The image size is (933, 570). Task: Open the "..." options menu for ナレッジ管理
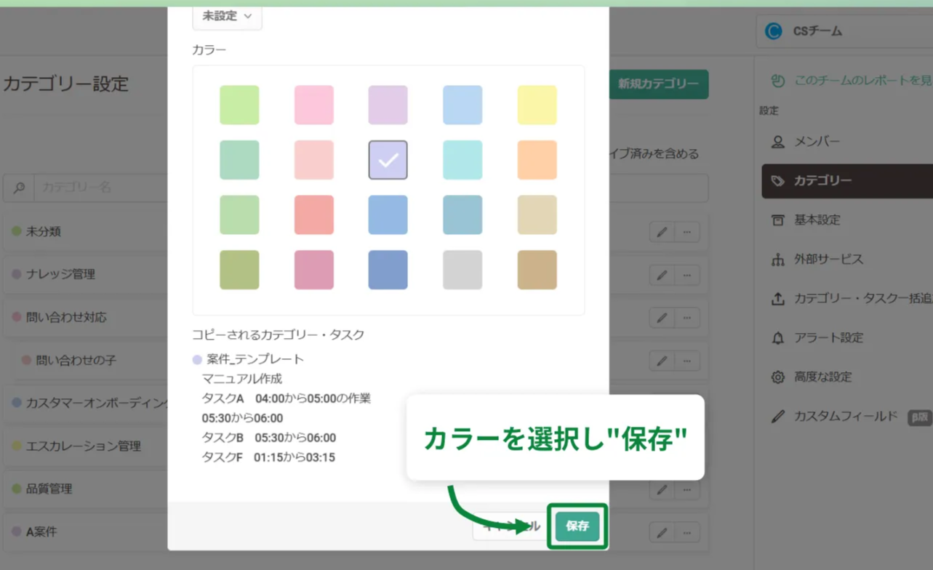(689, 274)
